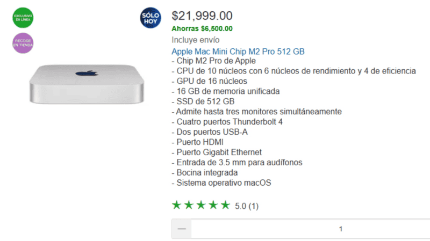
Task: Click the green Exclusivo en Línea badge
Action: [23, 16]
